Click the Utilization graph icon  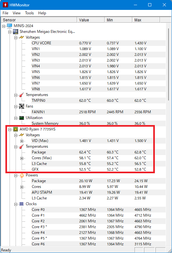22,118
